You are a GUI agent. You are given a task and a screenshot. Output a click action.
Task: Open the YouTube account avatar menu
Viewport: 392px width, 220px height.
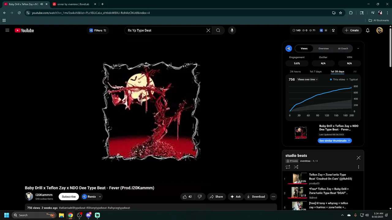click(x=379, y=30)
